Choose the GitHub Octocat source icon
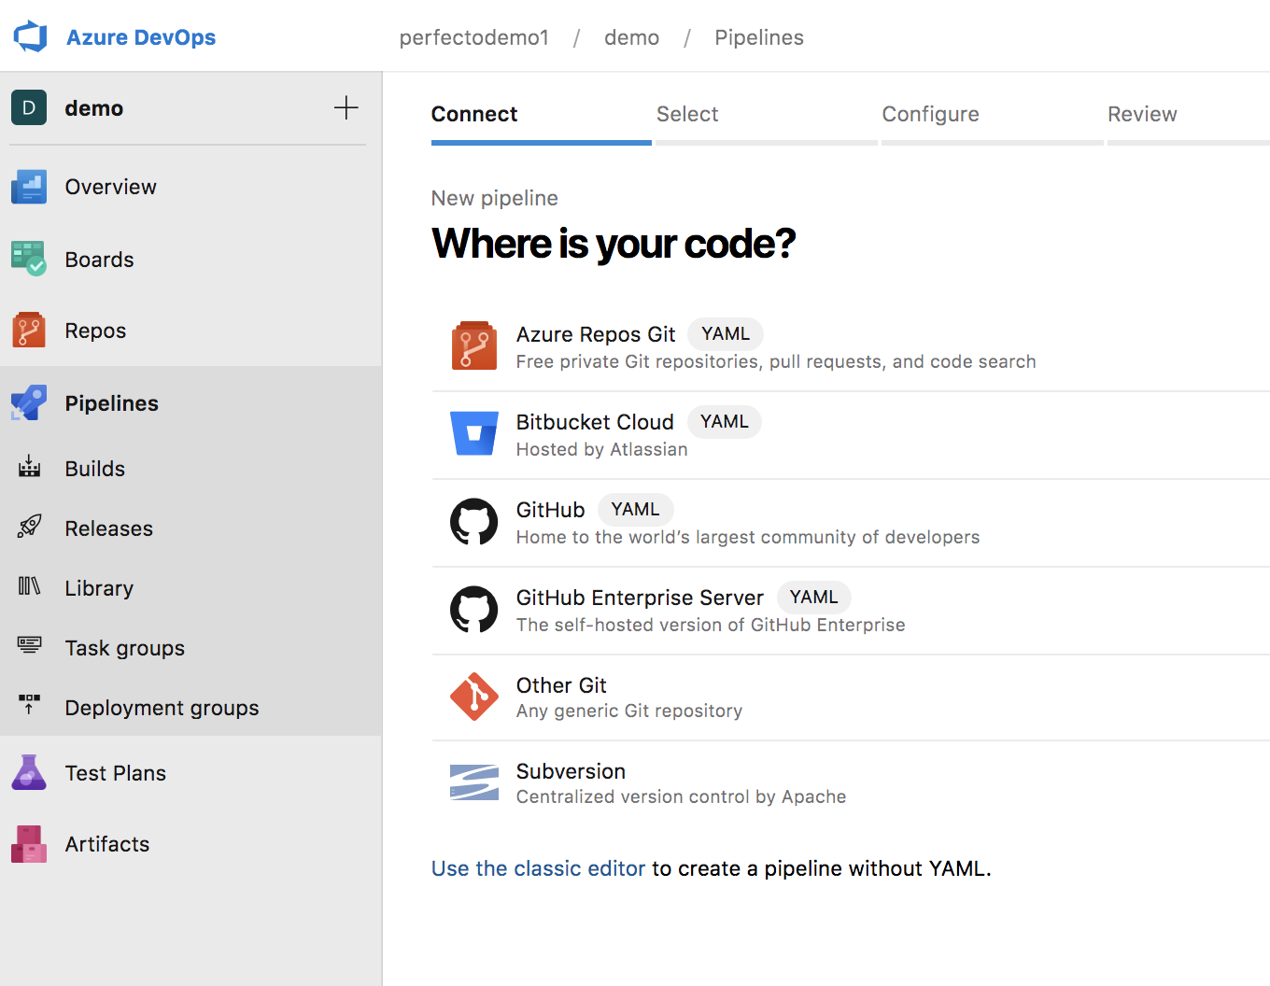 474,522
